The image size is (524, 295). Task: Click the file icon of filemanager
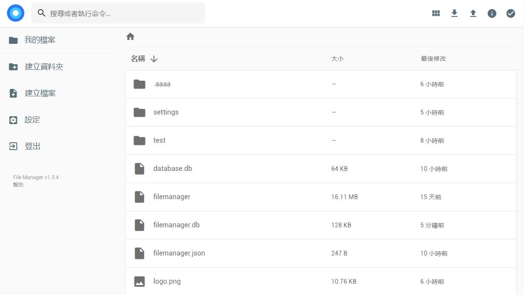139,197
